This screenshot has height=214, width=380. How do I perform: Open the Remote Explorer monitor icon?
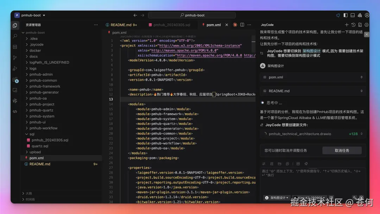pos(15,90)
